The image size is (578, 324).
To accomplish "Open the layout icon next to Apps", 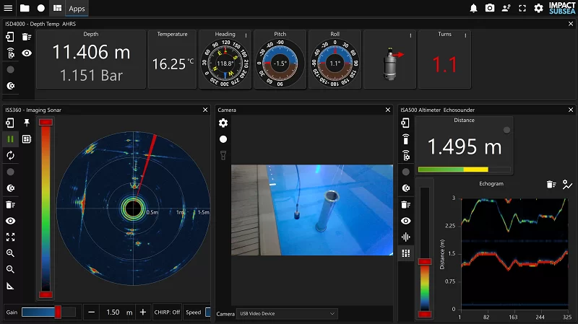I will pos(58,8).
